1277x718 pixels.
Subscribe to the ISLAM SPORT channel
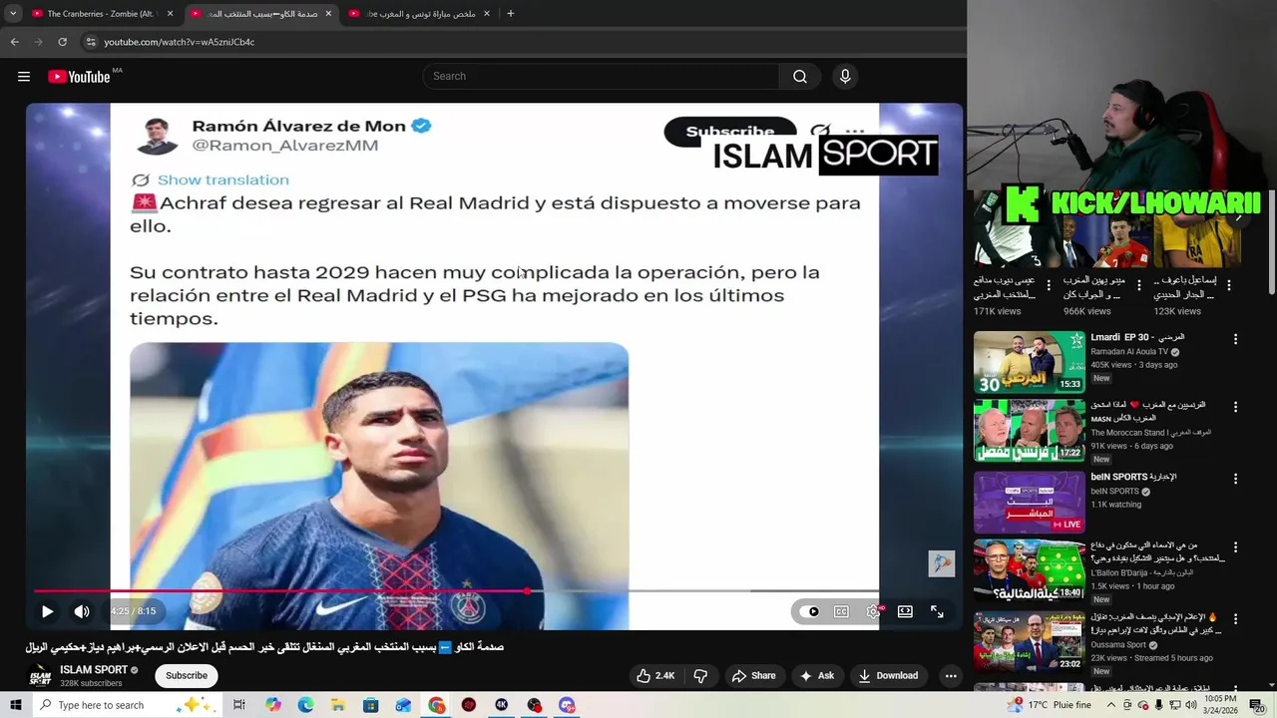point(187,675)
